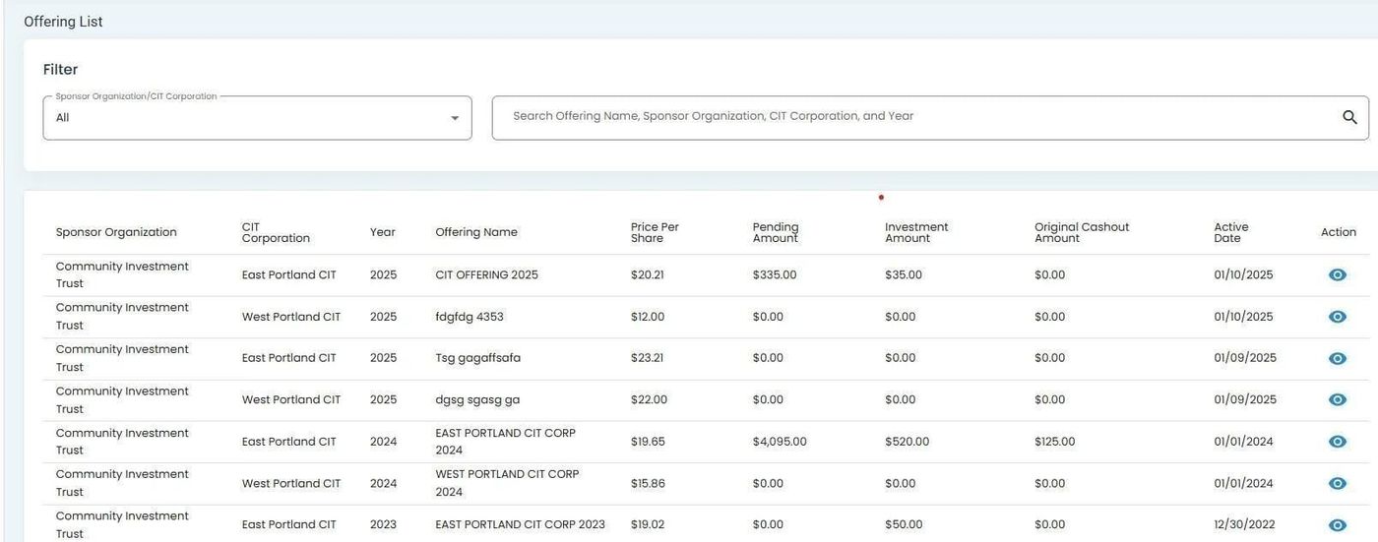
Task: Open the Sponsor Organization/CIT Corporation dropdown
Action: coord(246,118)
